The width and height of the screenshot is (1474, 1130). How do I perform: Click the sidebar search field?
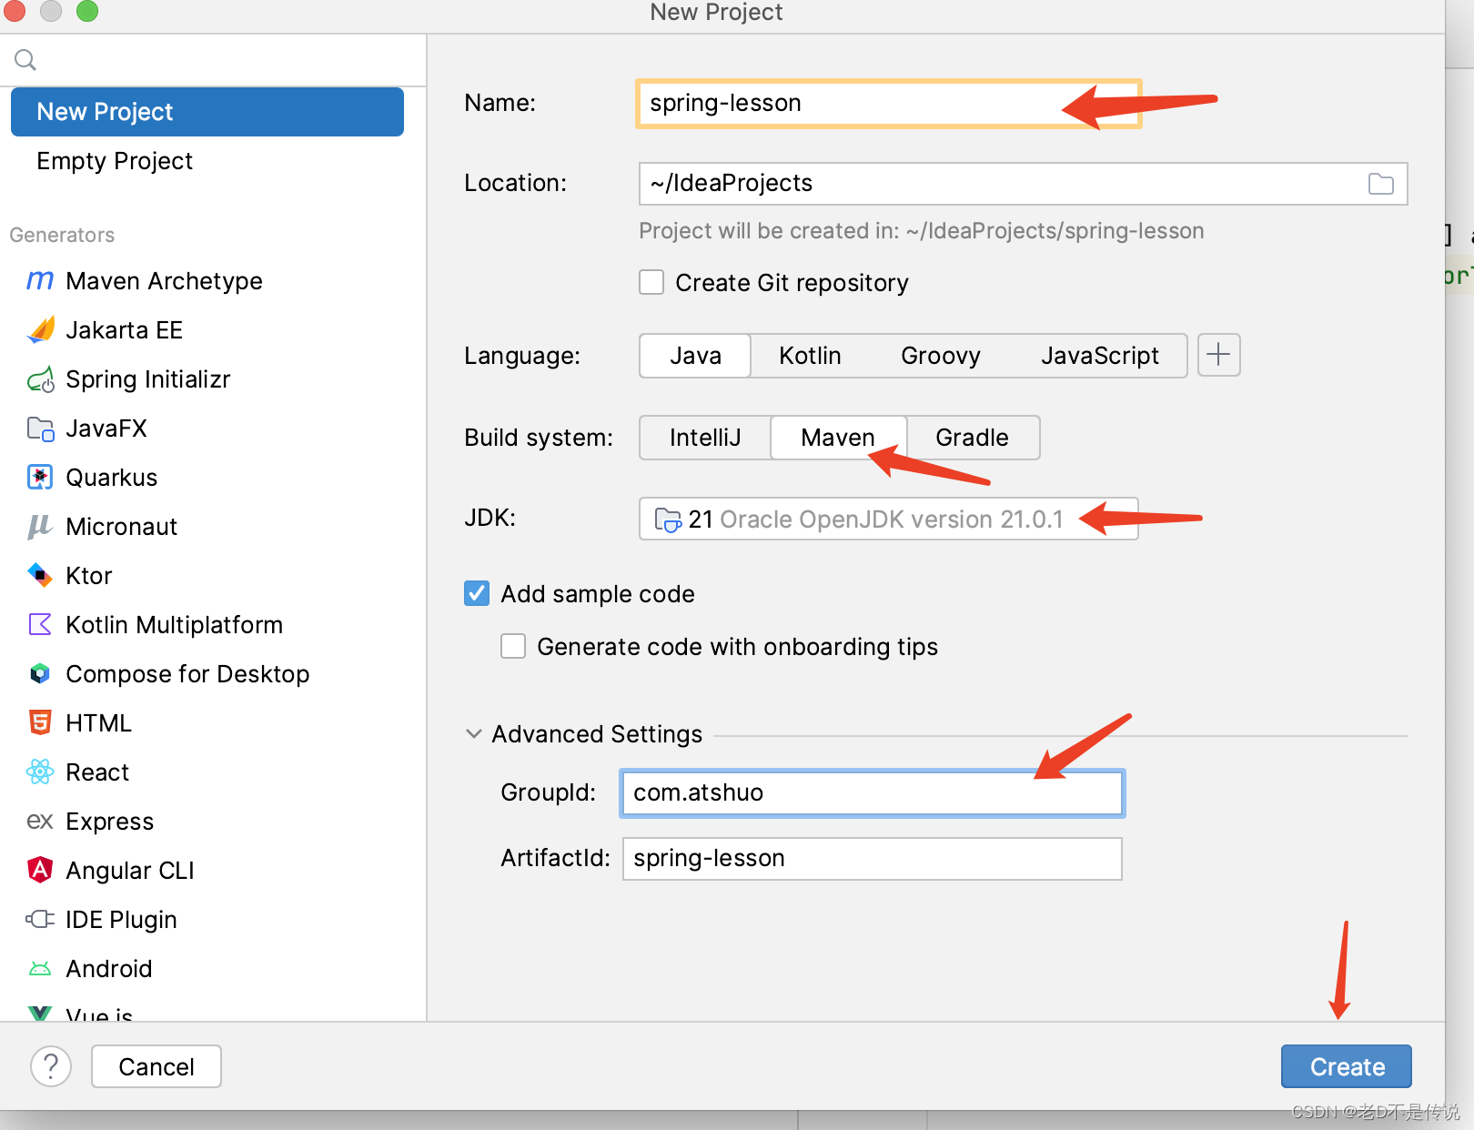213,60
